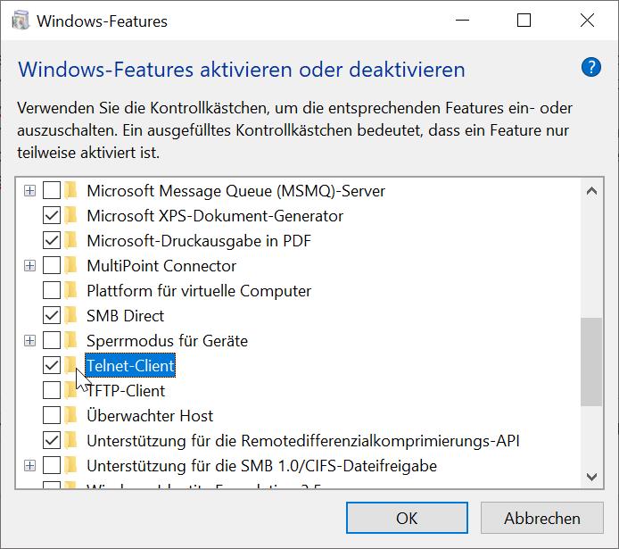Click the Windows-Features title bar icon

pos(20,21)
